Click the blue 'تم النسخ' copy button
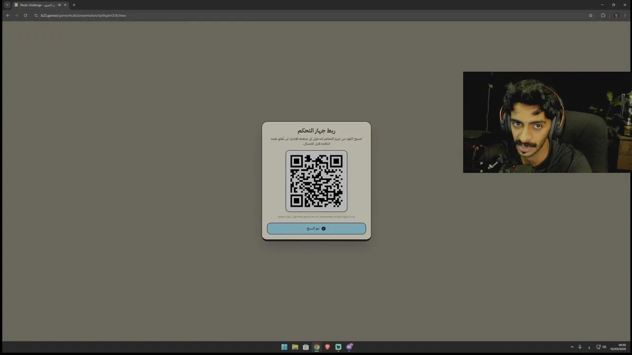Screen dimensions: 632x355 coord(316,228)
